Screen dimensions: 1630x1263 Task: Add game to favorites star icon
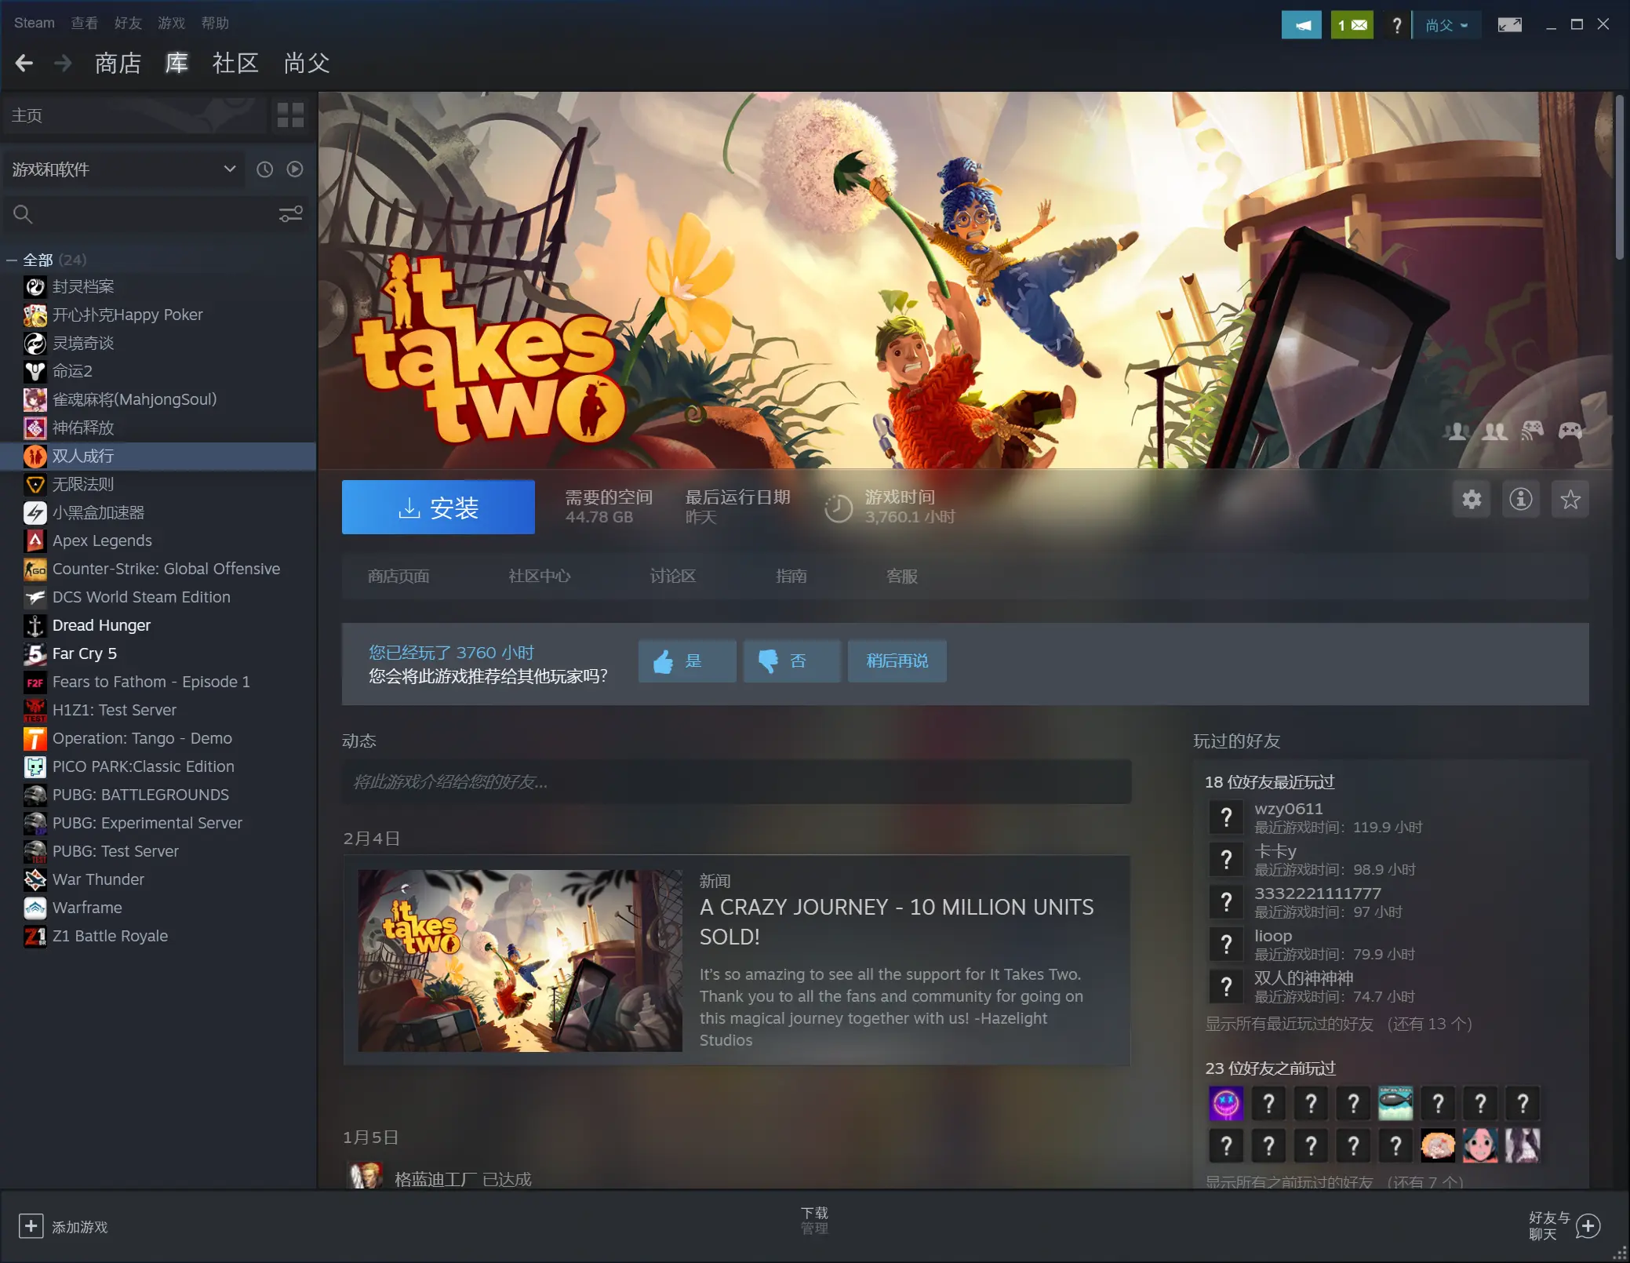pyautogui.click(x=1570, y=499)
